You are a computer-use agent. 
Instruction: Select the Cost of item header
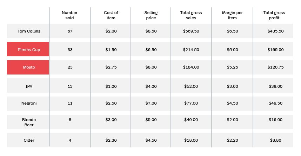(111, 15)
